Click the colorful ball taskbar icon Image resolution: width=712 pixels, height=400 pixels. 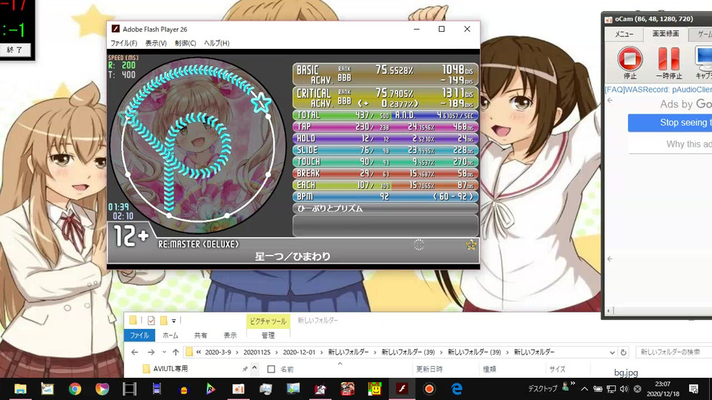pyautogui.click(x=102, y=389)
